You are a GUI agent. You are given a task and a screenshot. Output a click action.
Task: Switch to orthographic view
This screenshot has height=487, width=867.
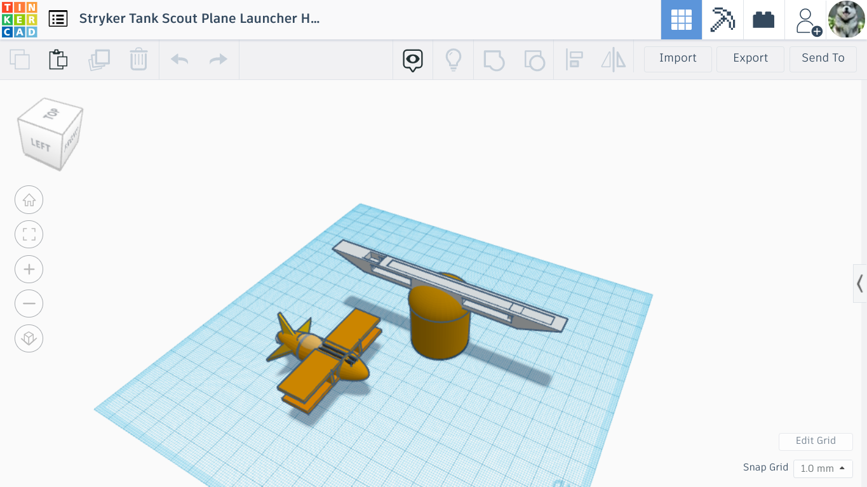click(29, 338)
